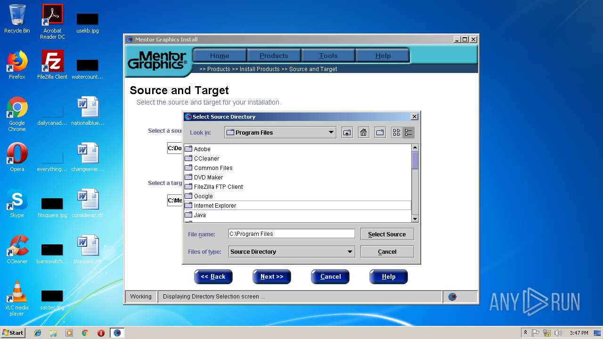
Task: Click the Select Source button
Action: [x=387, y=234]
